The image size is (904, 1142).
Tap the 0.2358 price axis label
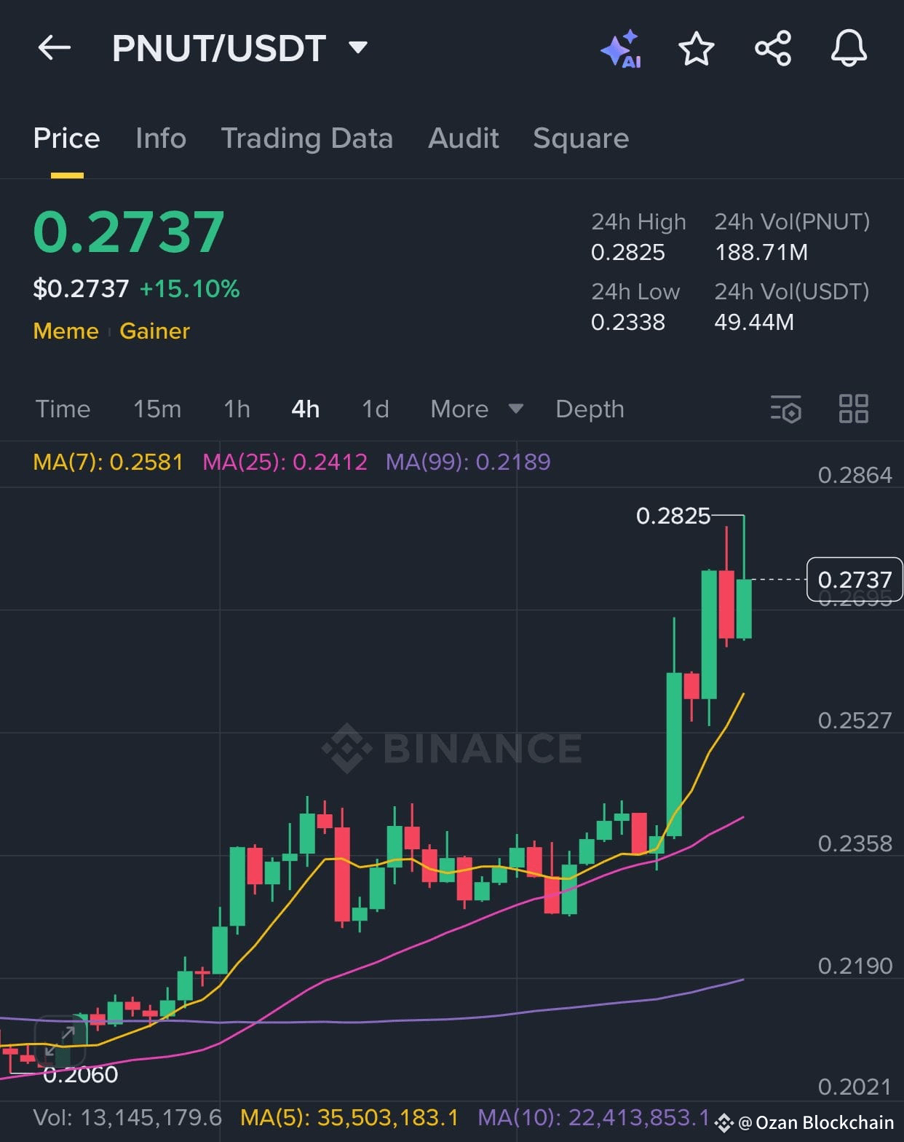(x=855, y=843)
